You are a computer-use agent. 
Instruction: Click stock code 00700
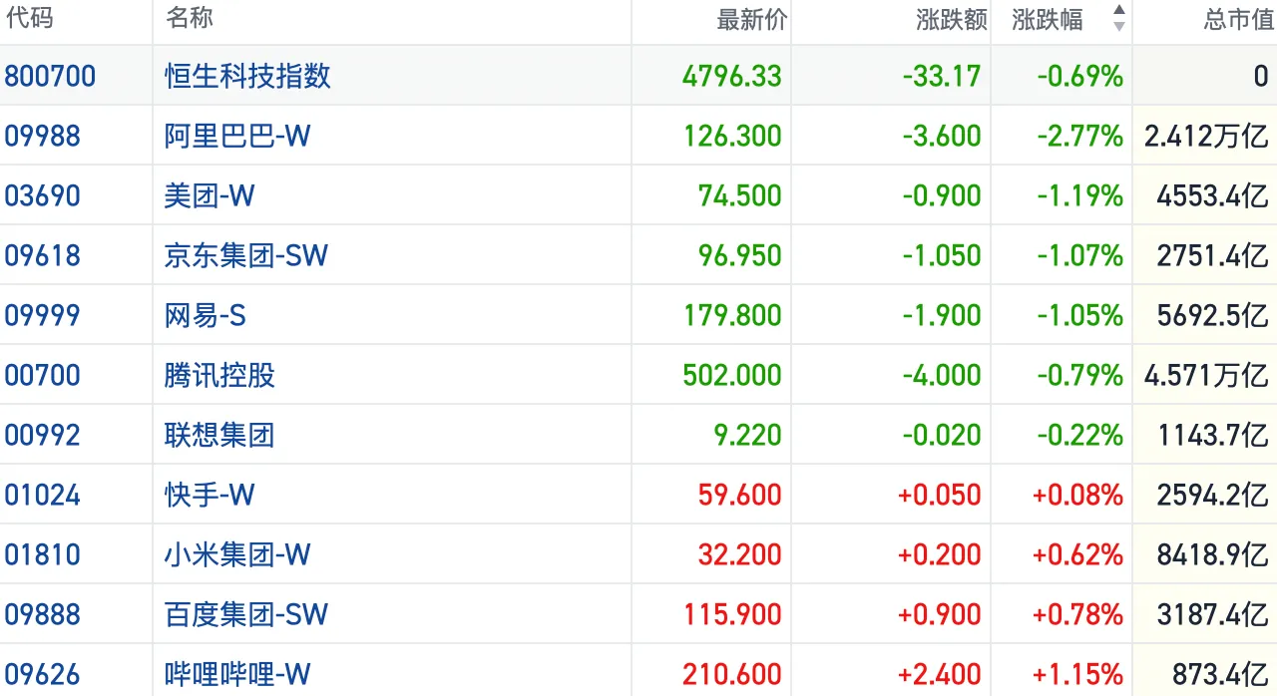(42, 375)
